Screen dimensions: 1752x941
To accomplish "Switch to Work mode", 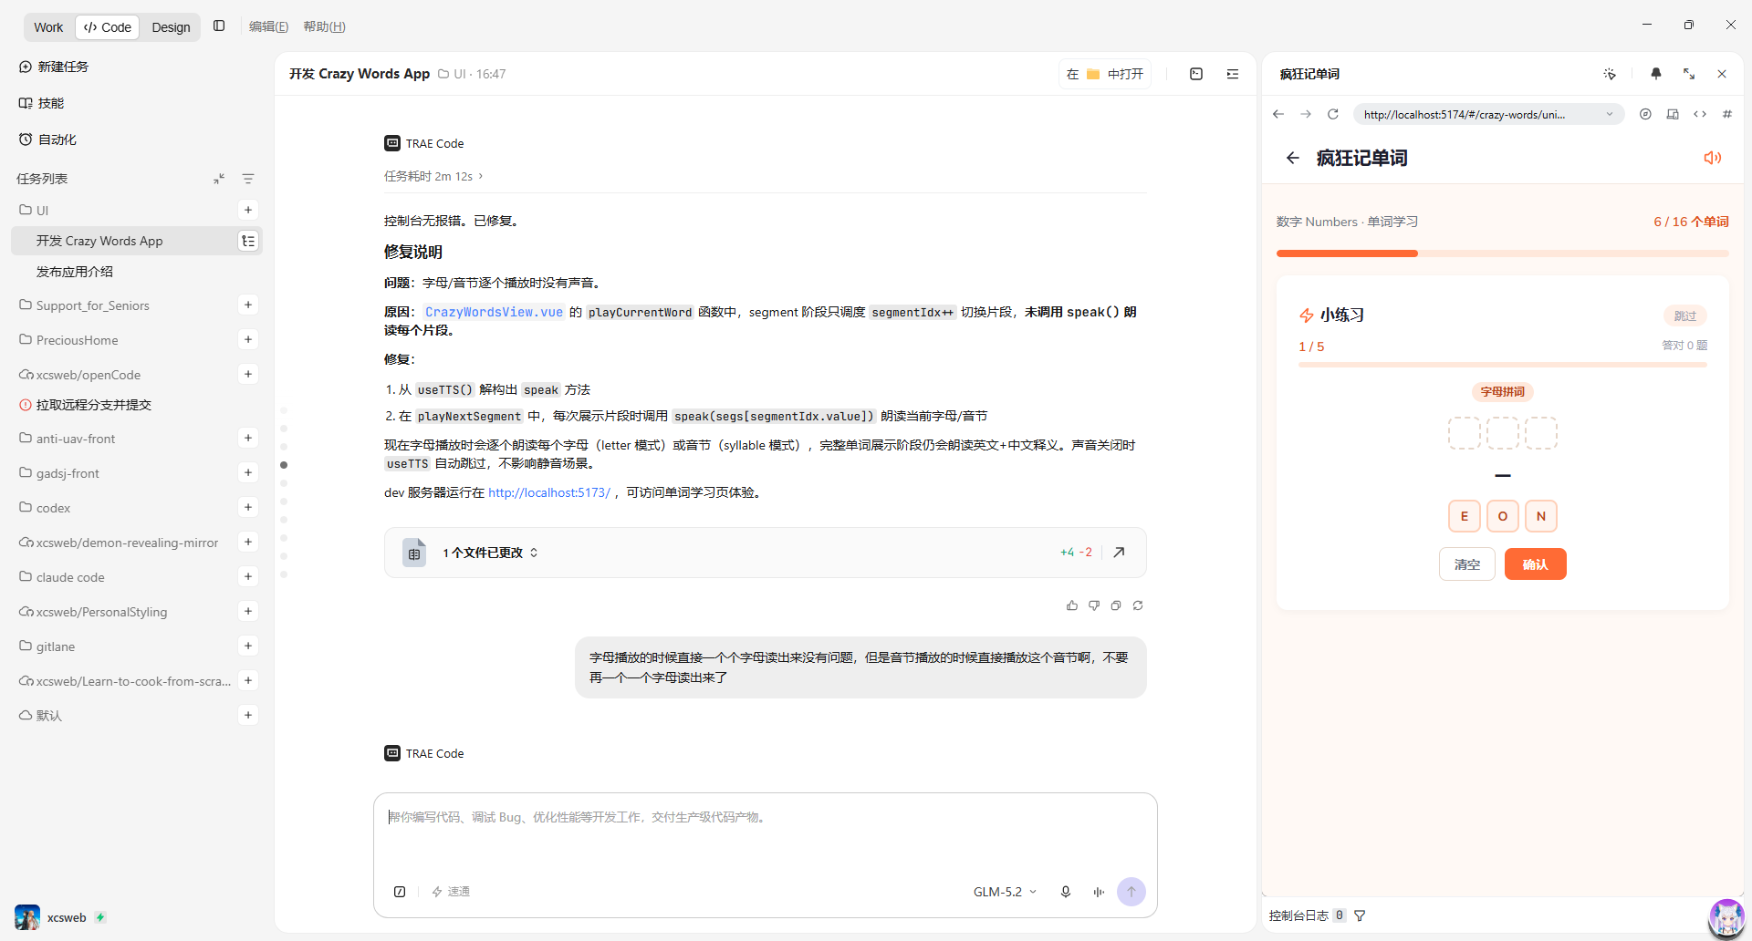I will [48, 27].
